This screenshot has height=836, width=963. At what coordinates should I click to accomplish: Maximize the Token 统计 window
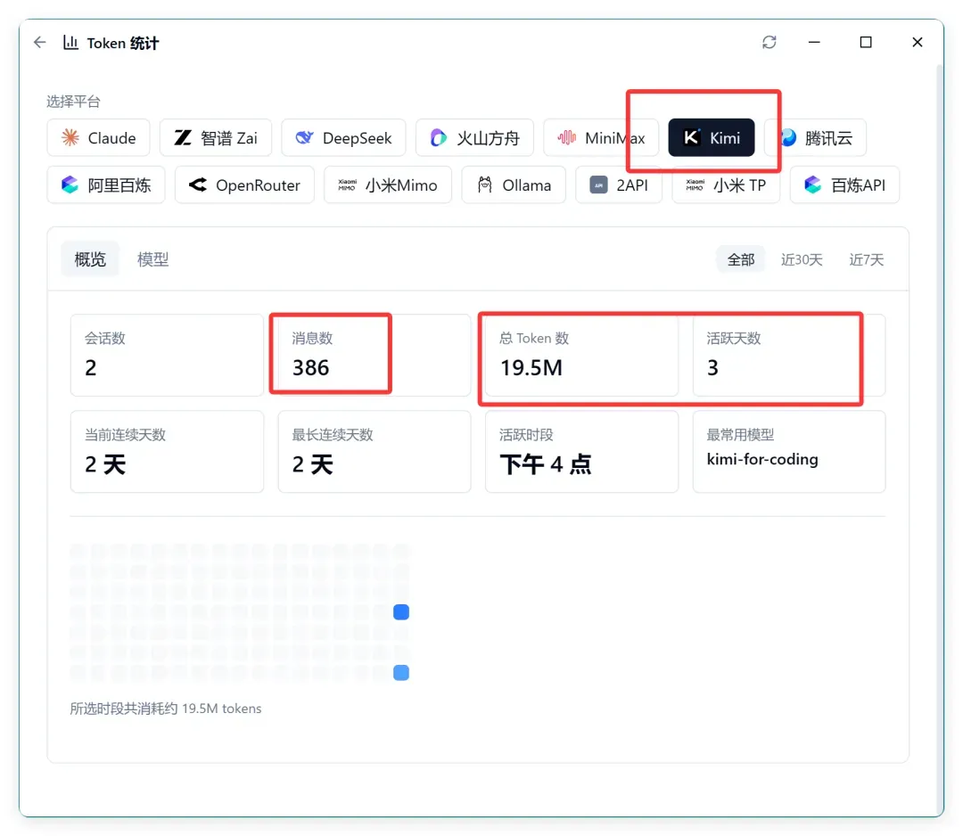865,42
